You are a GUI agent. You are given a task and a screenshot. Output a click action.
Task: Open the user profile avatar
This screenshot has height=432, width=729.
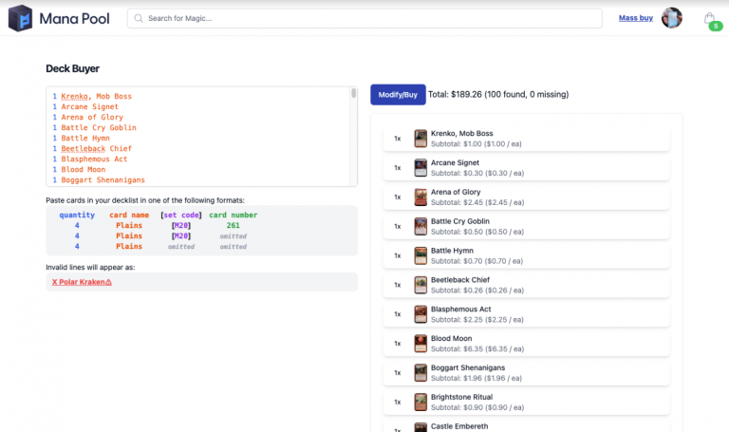pos(672,18)
